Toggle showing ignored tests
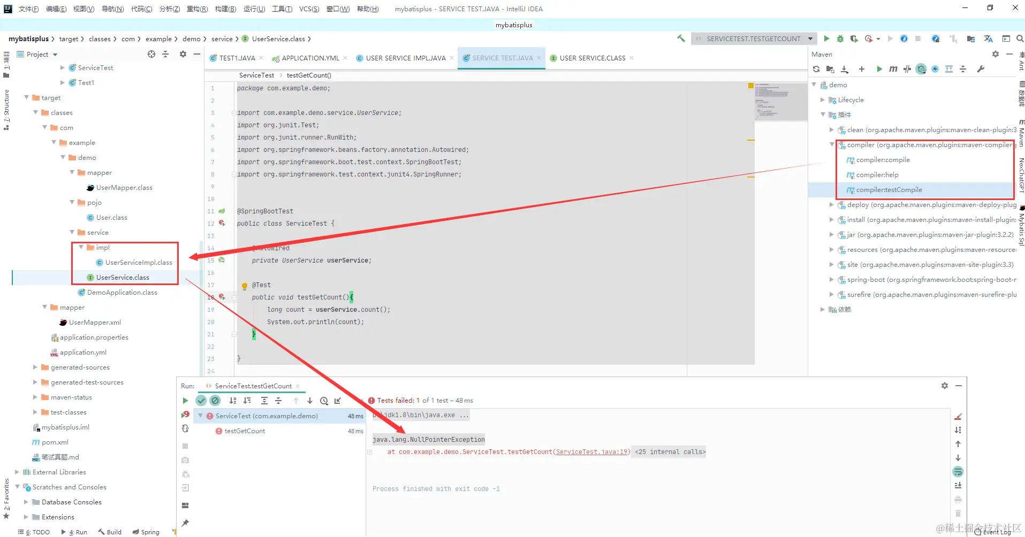1025x537 pixels. pyautogui.click(x=215, y=401)
